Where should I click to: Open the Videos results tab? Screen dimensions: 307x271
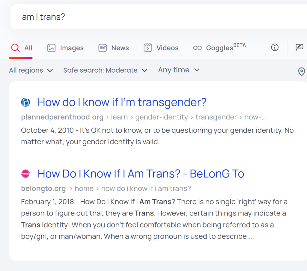pos(167,48)
